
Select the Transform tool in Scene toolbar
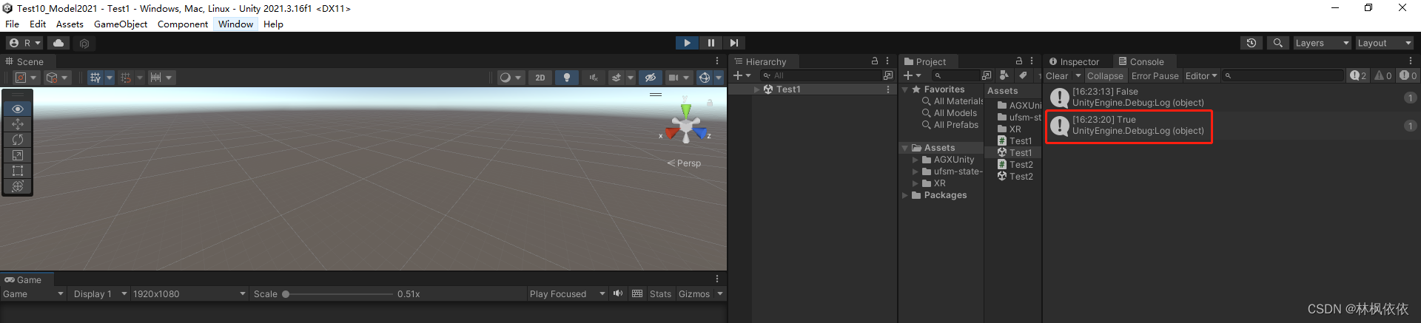(18, 186)
